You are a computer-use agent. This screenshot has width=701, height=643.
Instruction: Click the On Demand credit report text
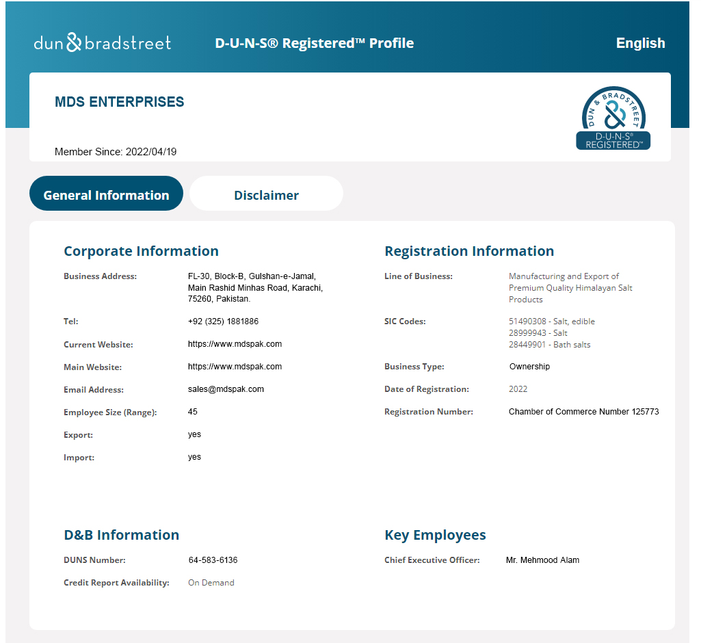211,583
